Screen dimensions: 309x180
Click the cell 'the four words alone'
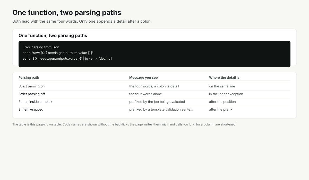(x=145, y=94)
